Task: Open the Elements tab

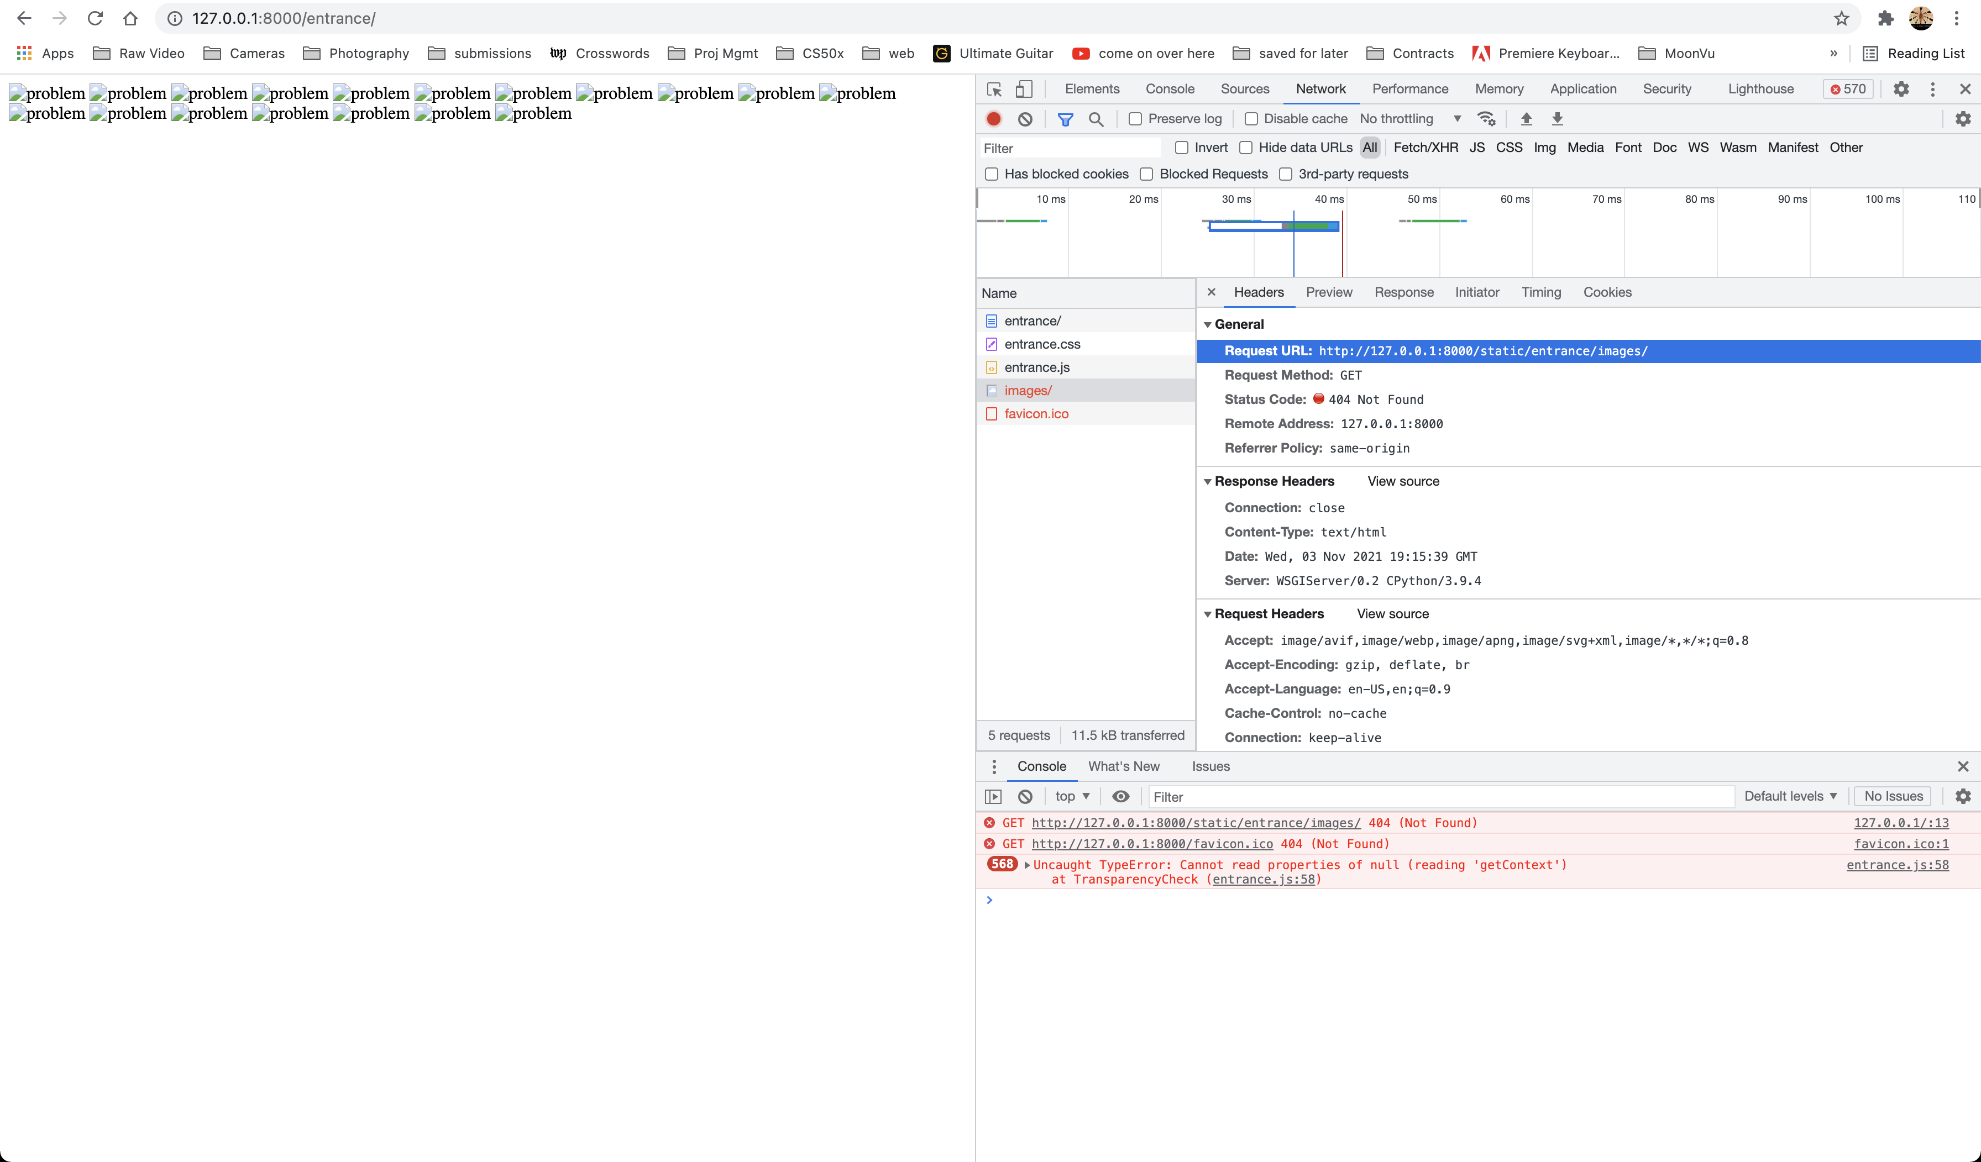Action: [1092, 89]
